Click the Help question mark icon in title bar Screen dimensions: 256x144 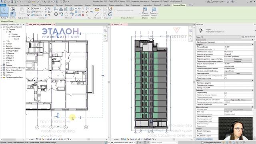coord(232,2)
